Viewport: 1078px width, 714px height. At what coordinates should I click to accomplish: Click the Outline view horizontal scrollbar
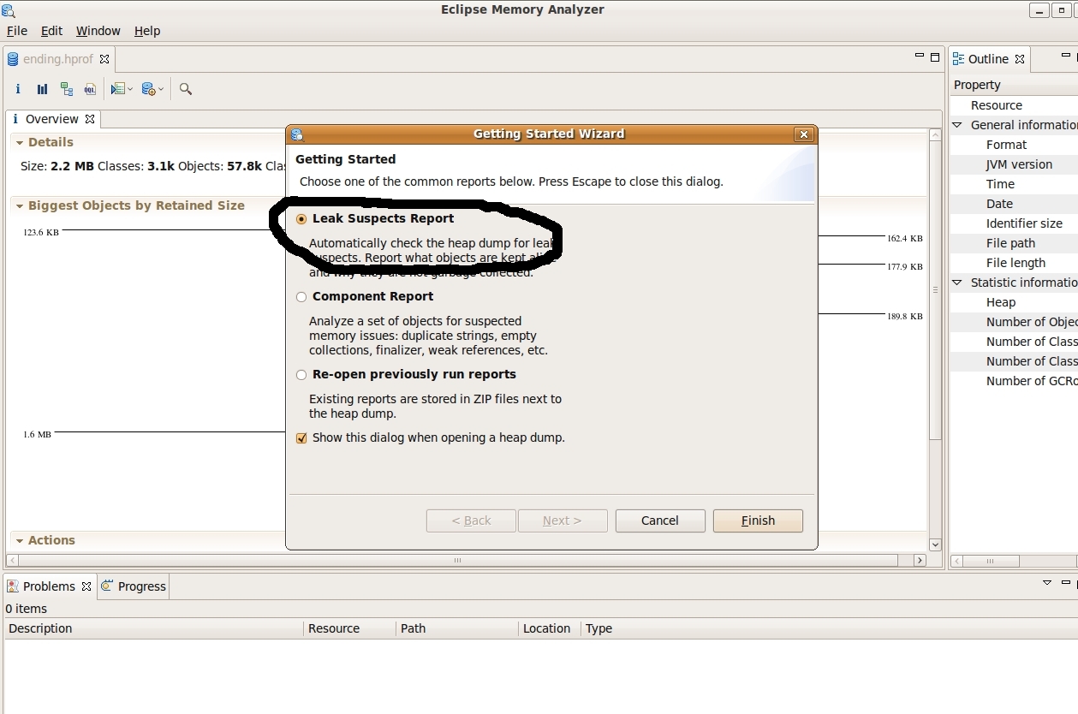click(989, 561)
